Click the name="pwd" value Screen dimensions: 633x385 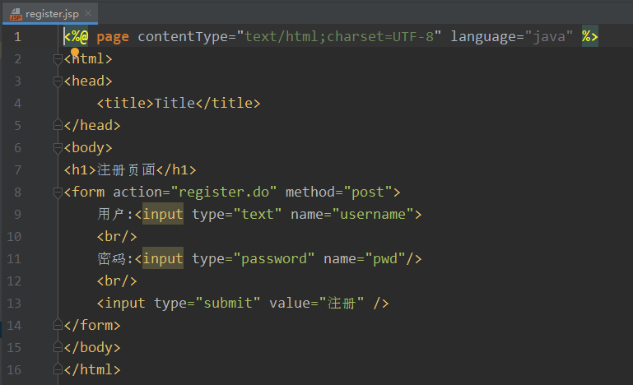385,258
